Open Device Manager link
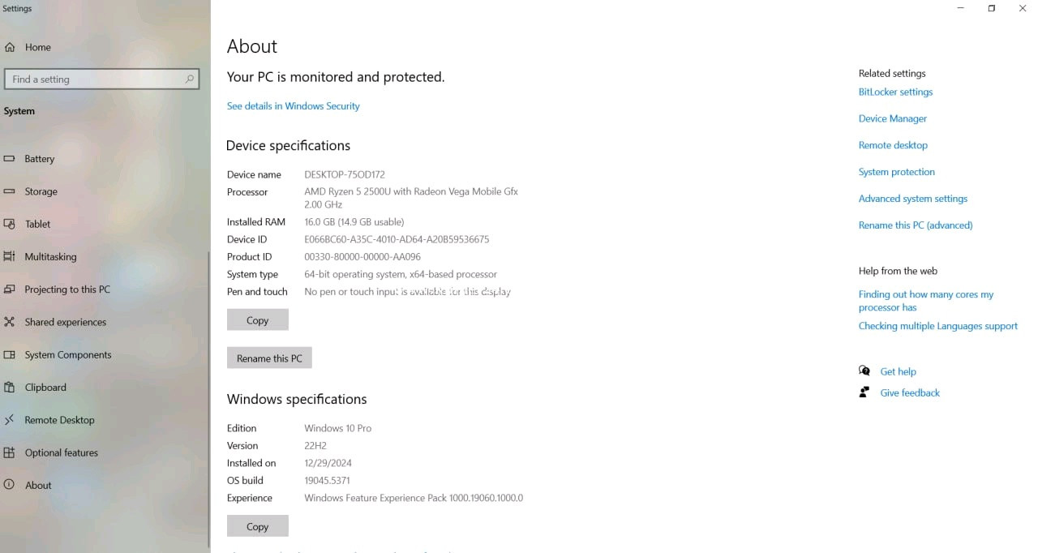 (892, 118)
